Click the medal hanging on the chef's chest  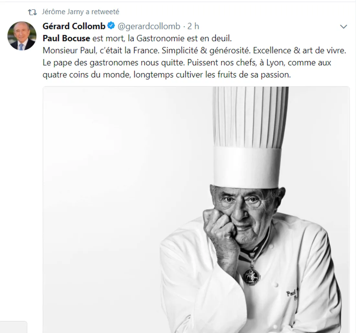[251, 275]
